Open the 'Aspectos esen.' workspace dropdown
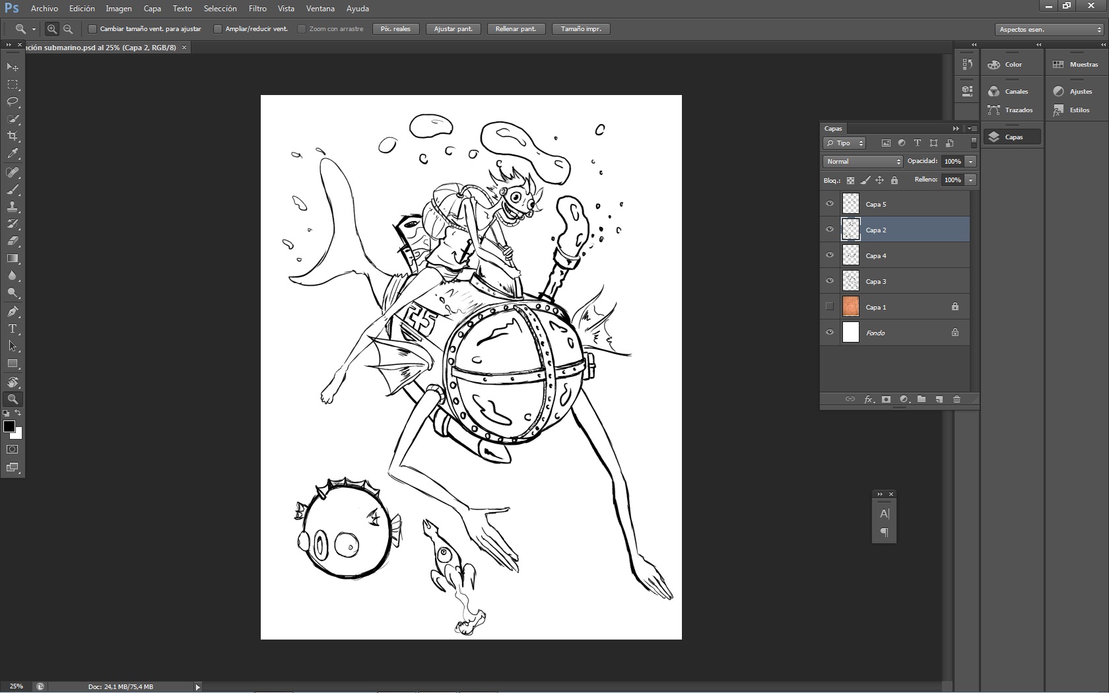Image resolution: width=1109 pixels, height=693 pixels. [1049, 30]
